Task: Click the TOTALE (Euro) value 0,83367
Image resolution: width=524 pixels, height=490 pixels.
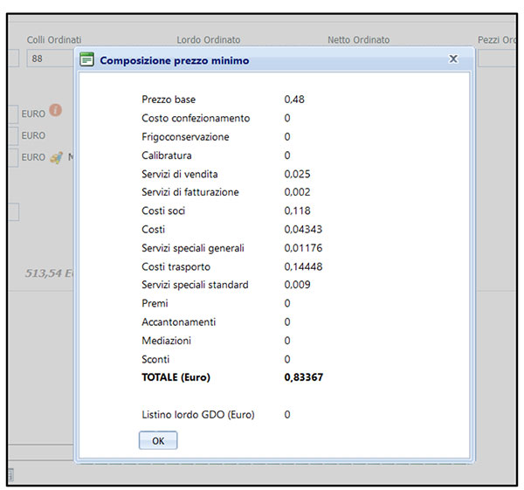Action: [x=310, y=377]
